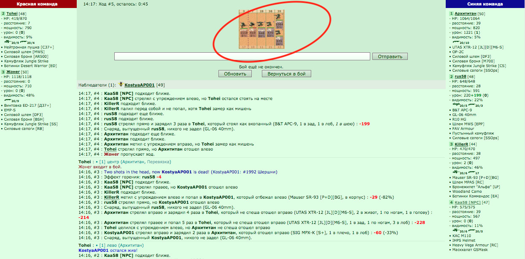
Task: Click the red -228 damage value in log
Action: pyautogui.click(x=420, y=222)
